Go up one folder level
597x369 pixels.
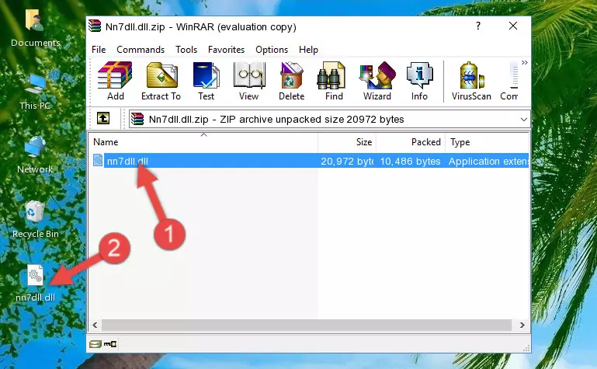103,118
